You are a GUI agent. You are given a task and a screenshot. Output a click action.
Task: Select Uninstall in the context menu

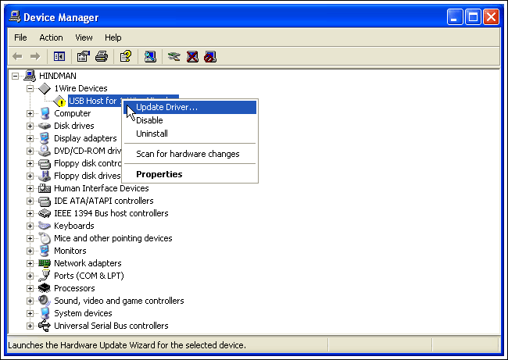click(152, 134)
